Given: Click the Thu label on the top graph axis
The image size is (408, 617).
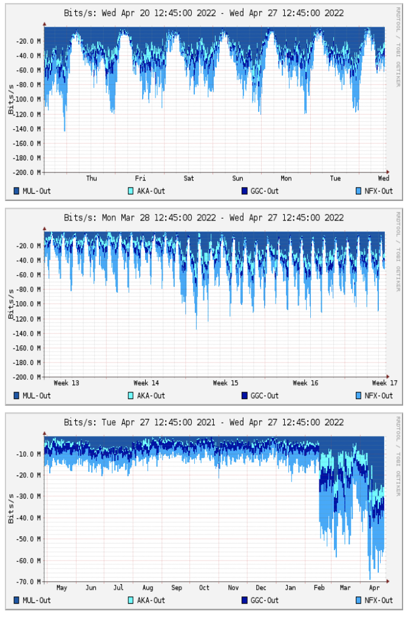Looking at the screenshot, I should pyautogui.click(x=92, y=179).
